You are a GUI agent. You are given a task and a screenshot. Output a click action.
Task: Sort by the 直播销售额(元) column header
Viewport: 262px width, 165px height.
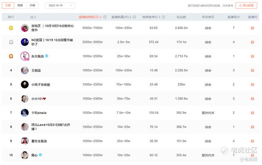[x=89, y=17]
